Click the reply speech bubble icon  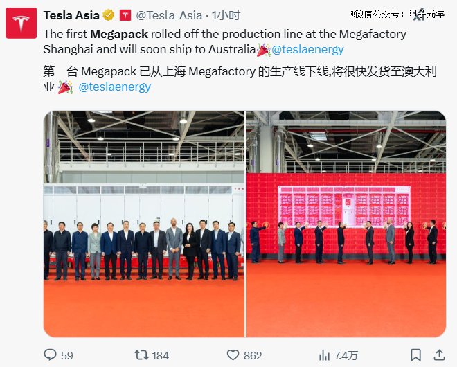pos(50,355)
